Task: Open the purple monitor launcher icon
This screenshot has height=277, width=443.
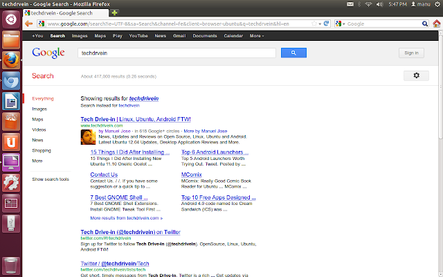Action: click(11, 162)
